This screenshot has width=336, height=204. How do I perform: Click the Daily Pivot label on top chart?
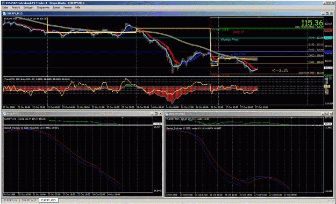(x=239, y=54)
